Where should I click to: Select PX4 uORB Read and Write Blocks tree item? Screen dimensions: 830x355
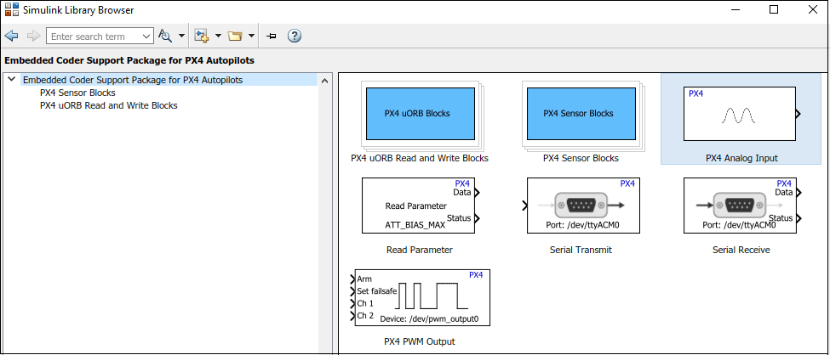click(x=108, y=105)
